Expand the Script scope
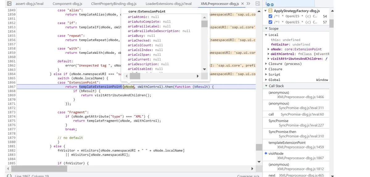Screen dimensions: 370x177 266,74
